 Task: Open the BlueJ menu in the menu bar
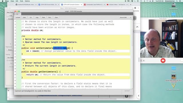7,1
